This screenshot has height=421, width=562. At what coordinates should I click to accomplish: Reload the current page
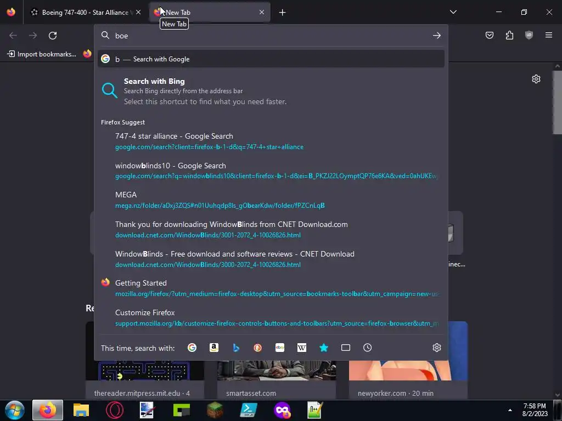pyautogui.click(x=53, y=36)
